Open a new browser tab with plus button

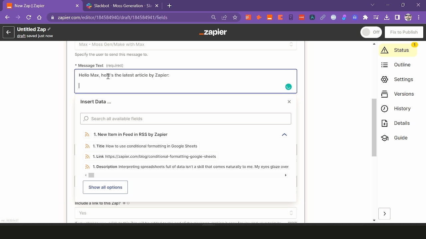(169, 6)
